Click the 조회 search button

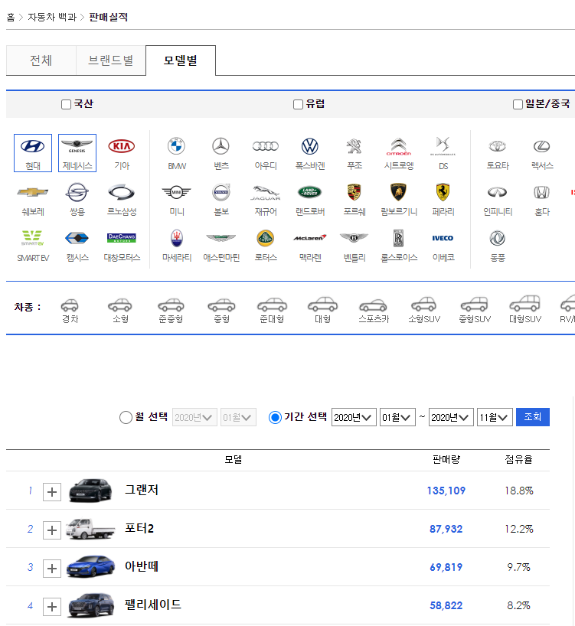coord(533,417)
